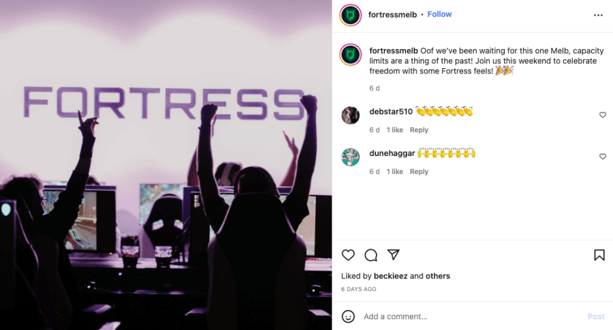
Task: Like the post with the heart icon
Action: click(x=348, y=255)
